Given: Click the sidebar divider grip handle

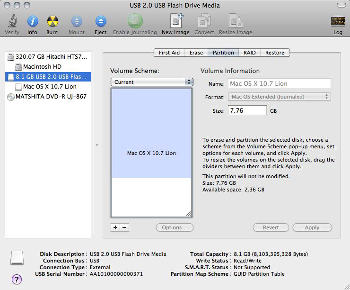Looking at the screenshot, I should 97,145.
